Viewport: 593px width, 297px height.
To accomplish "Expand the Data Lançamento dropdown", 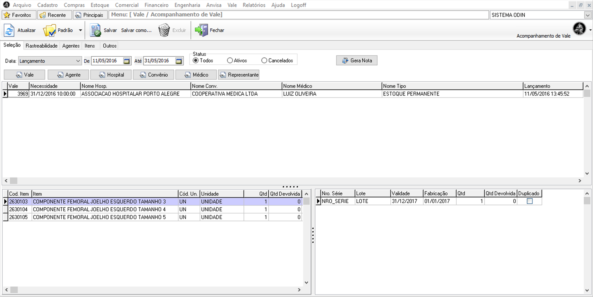I will 78,61.
